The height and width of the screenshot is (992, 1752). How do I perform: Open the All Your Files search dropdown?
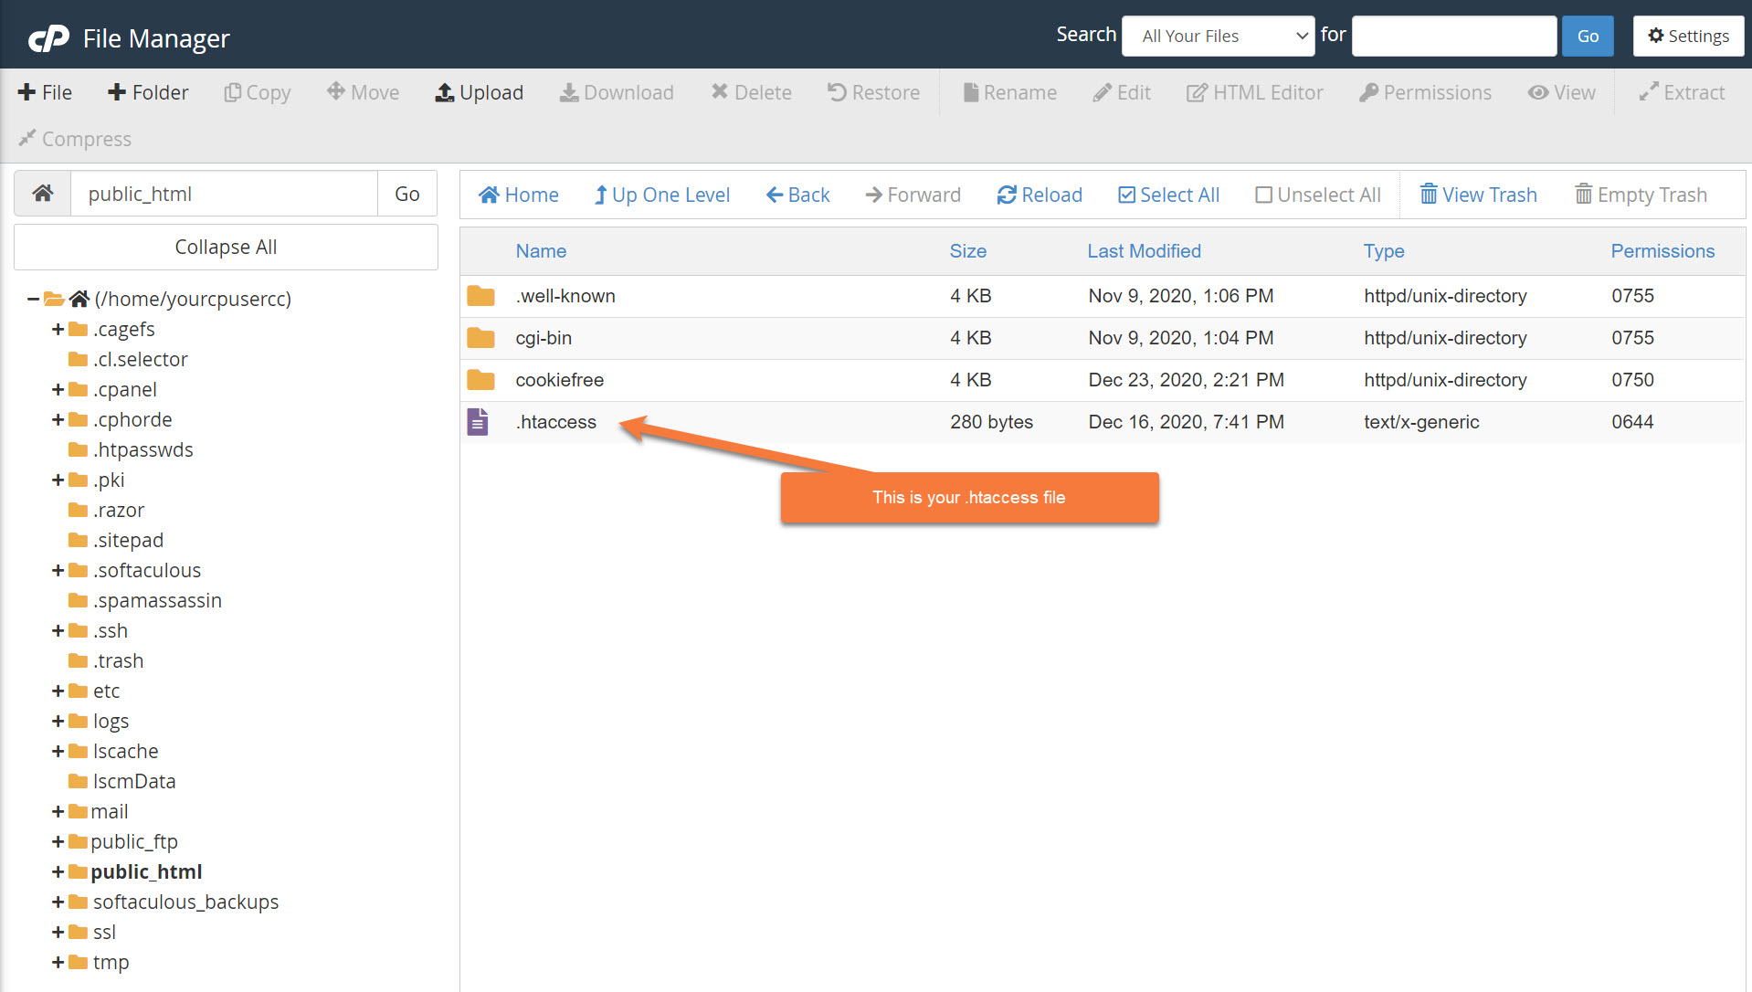pyautogui.click(x=1218, y=37)
